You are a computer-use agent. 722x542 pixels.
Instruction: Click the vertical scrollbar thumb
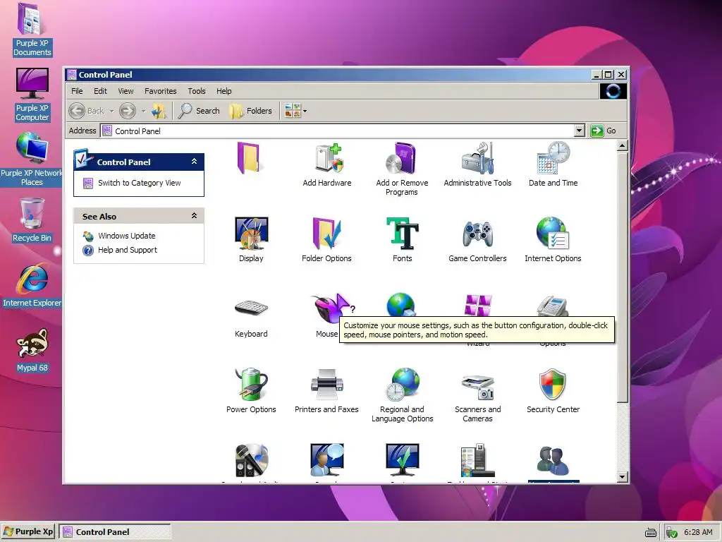(622, 277)
